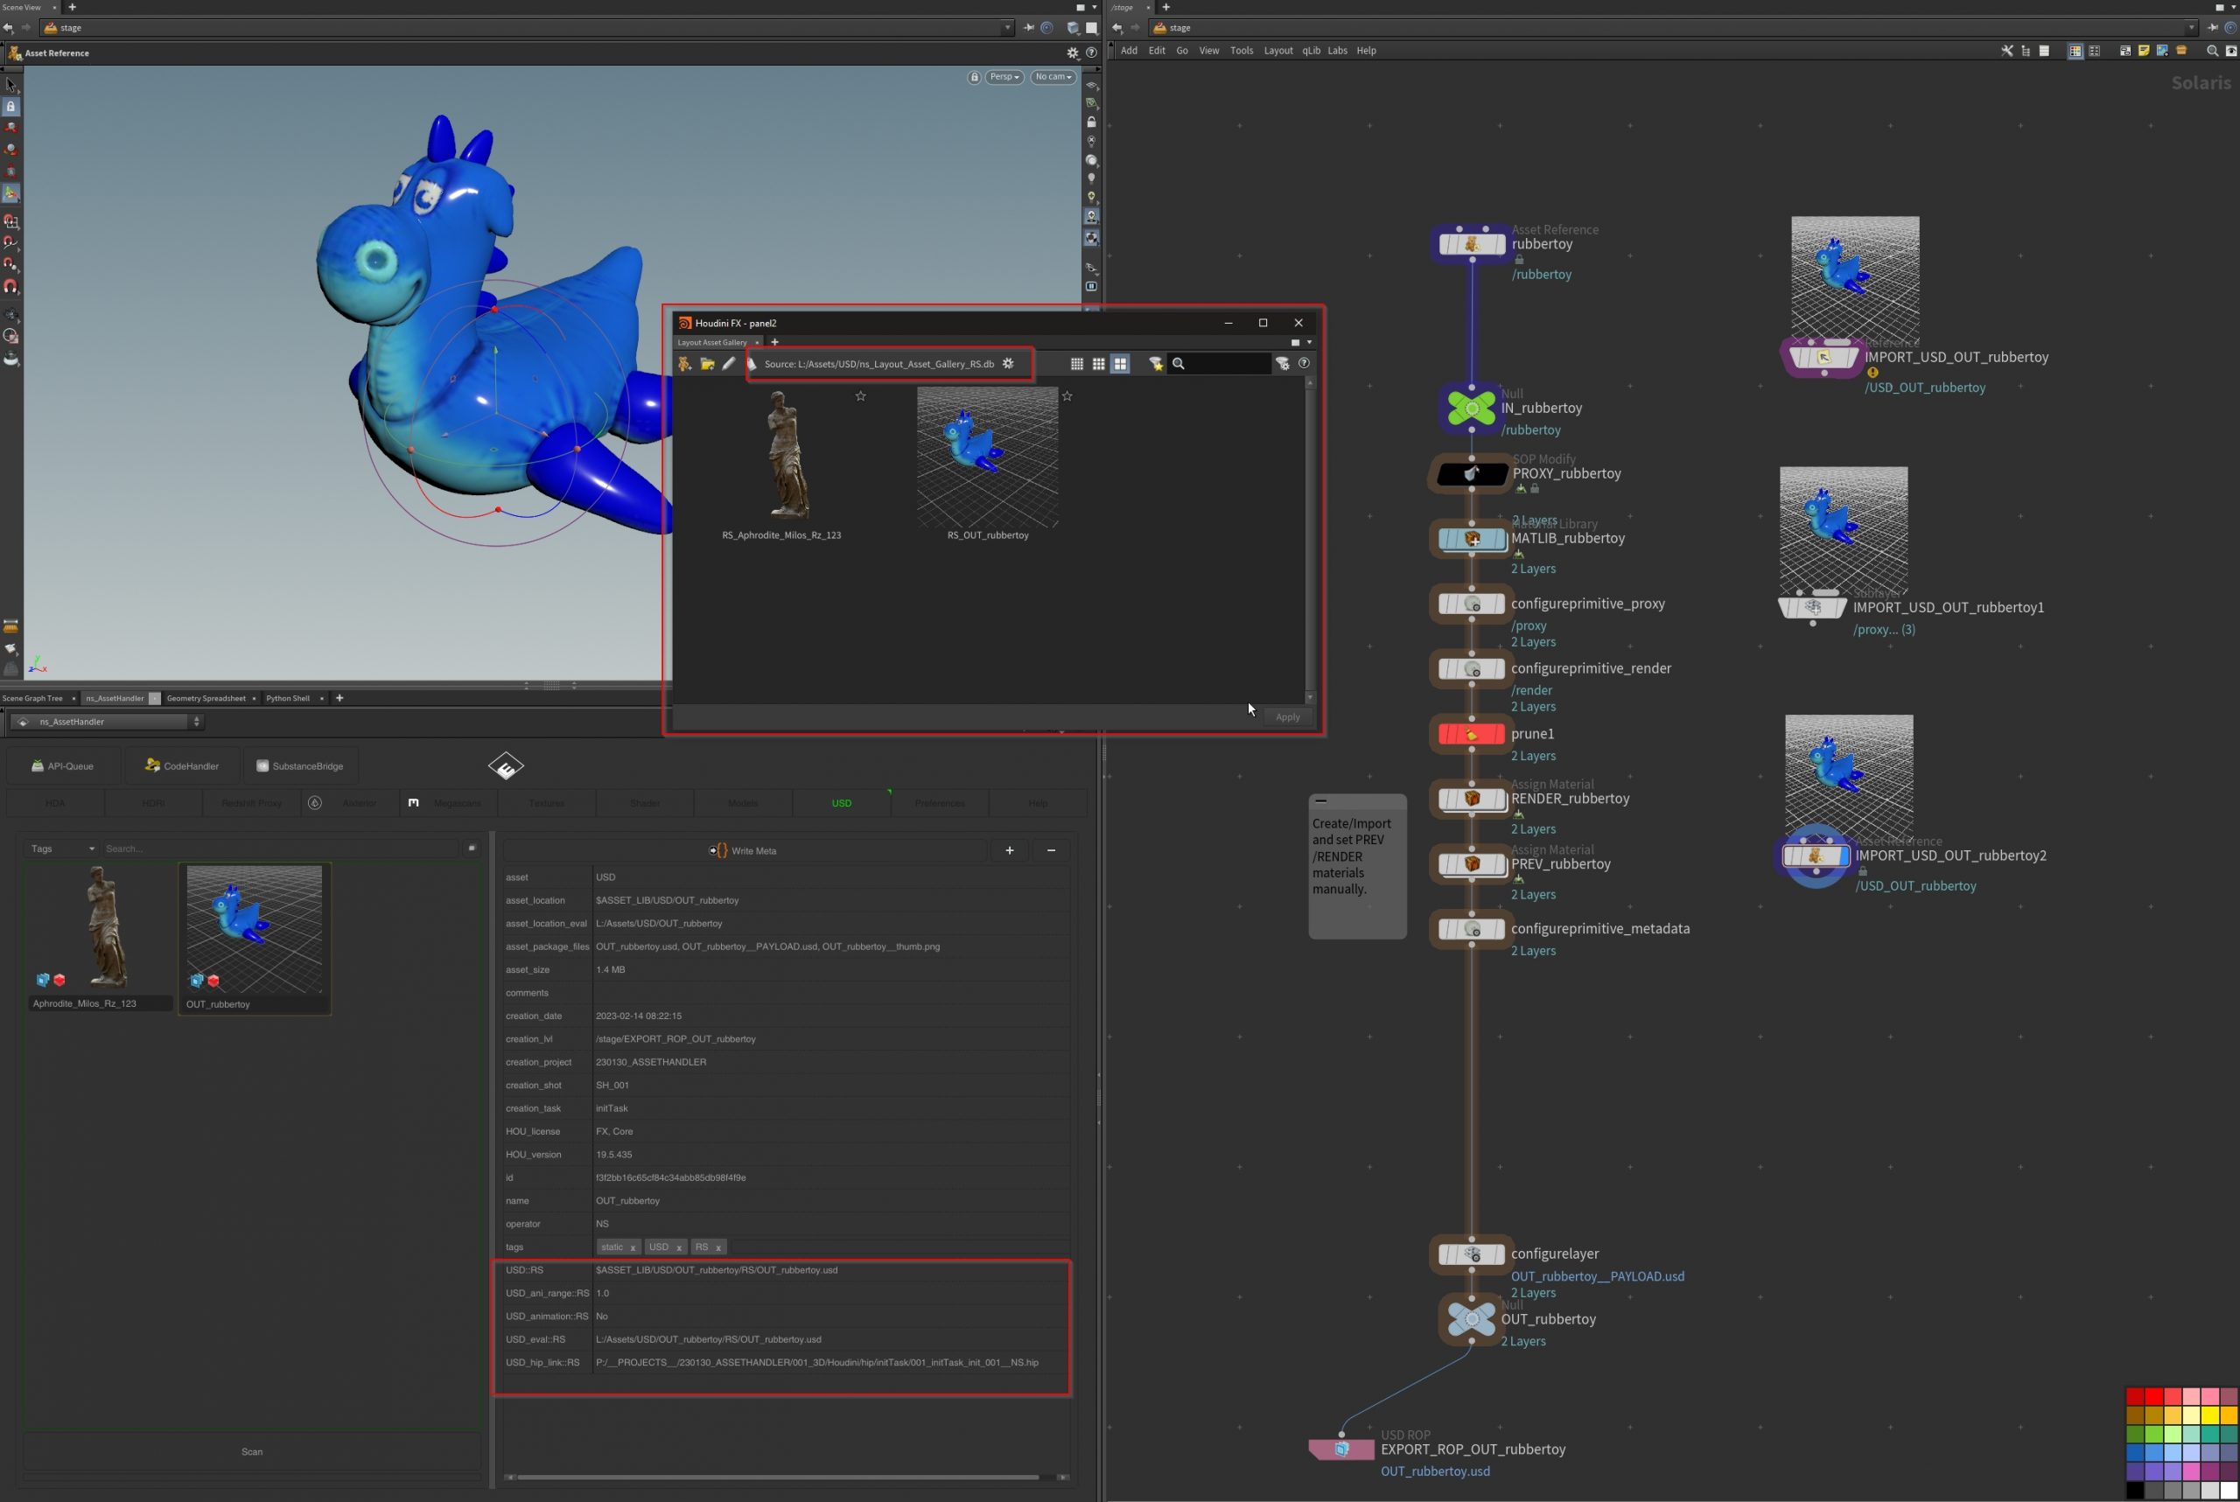
Task: Click the favorites filter star icon
Action: (x=1156, y=364)
